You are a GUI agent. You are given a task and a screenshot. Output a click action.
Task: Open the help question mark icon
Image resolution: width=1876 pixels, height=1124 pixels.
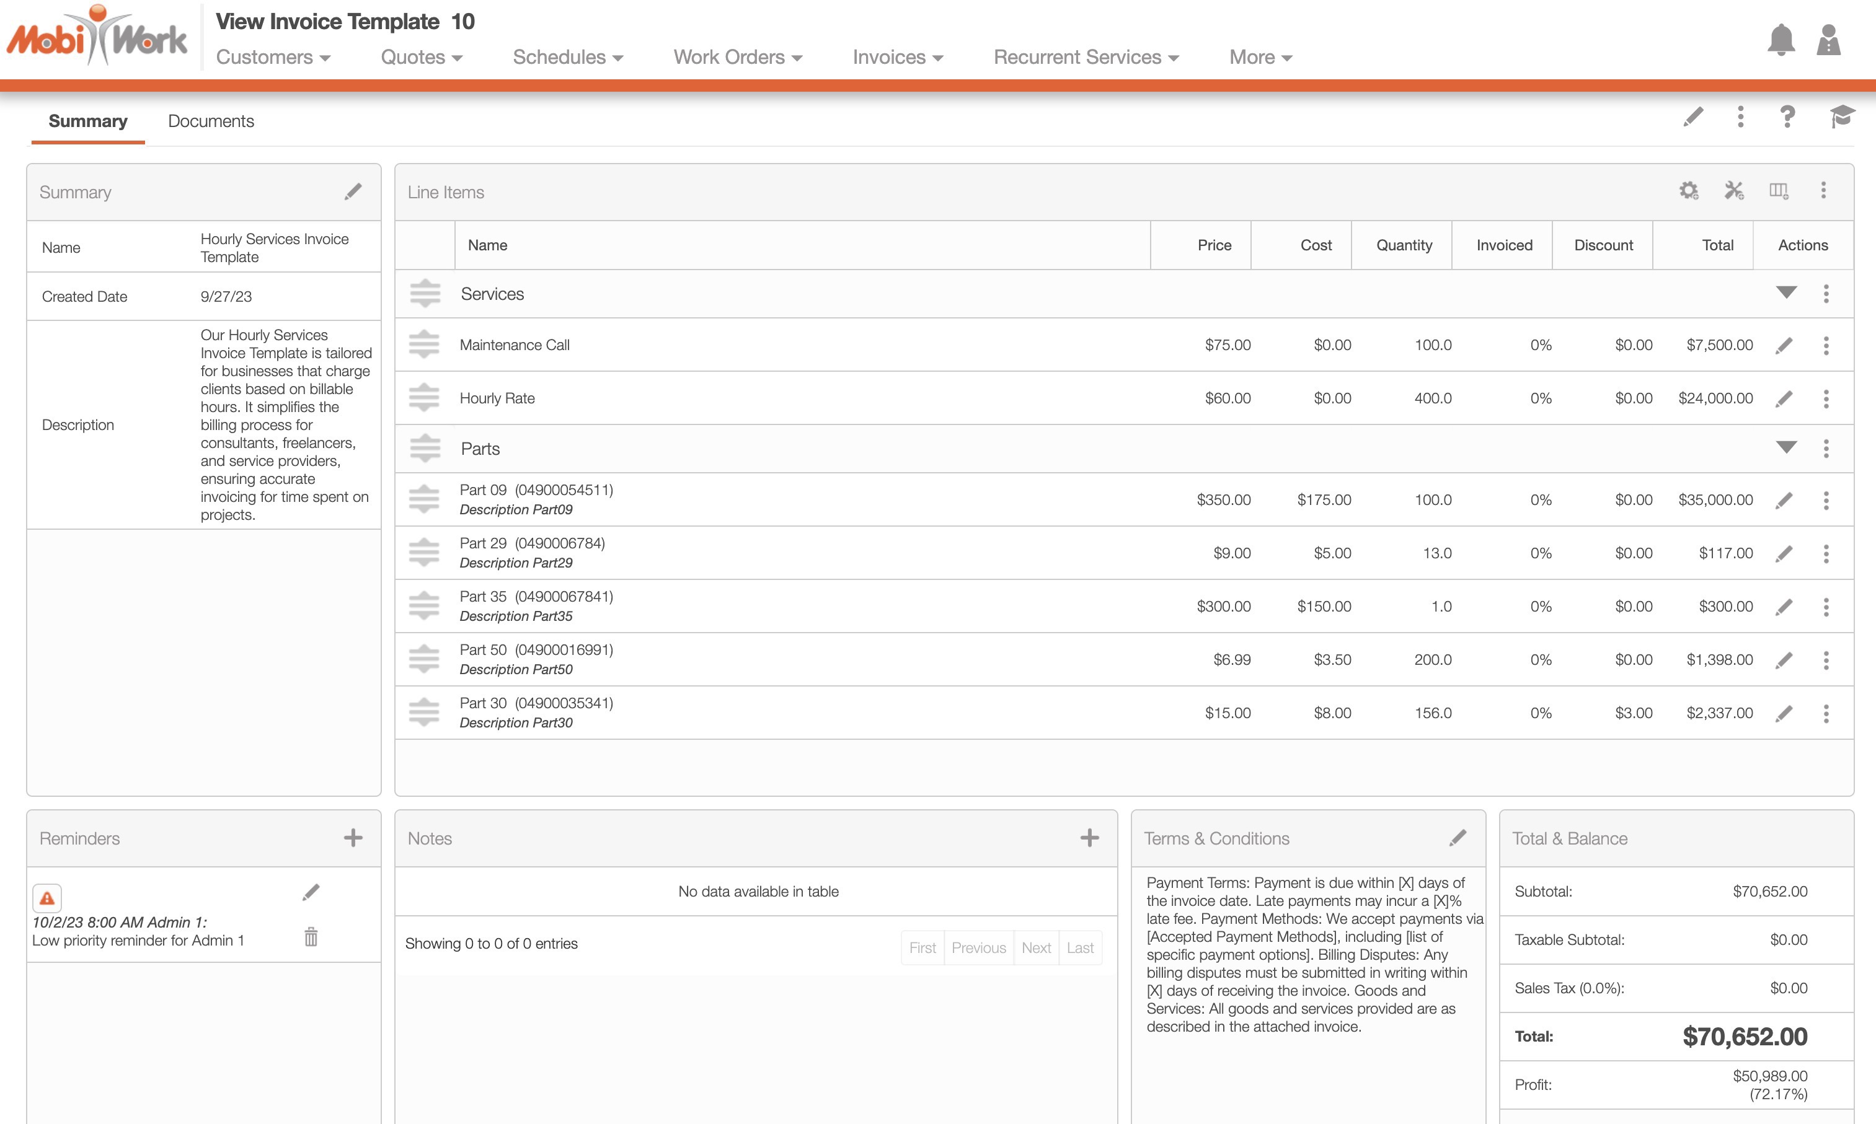pos(1787,117)
